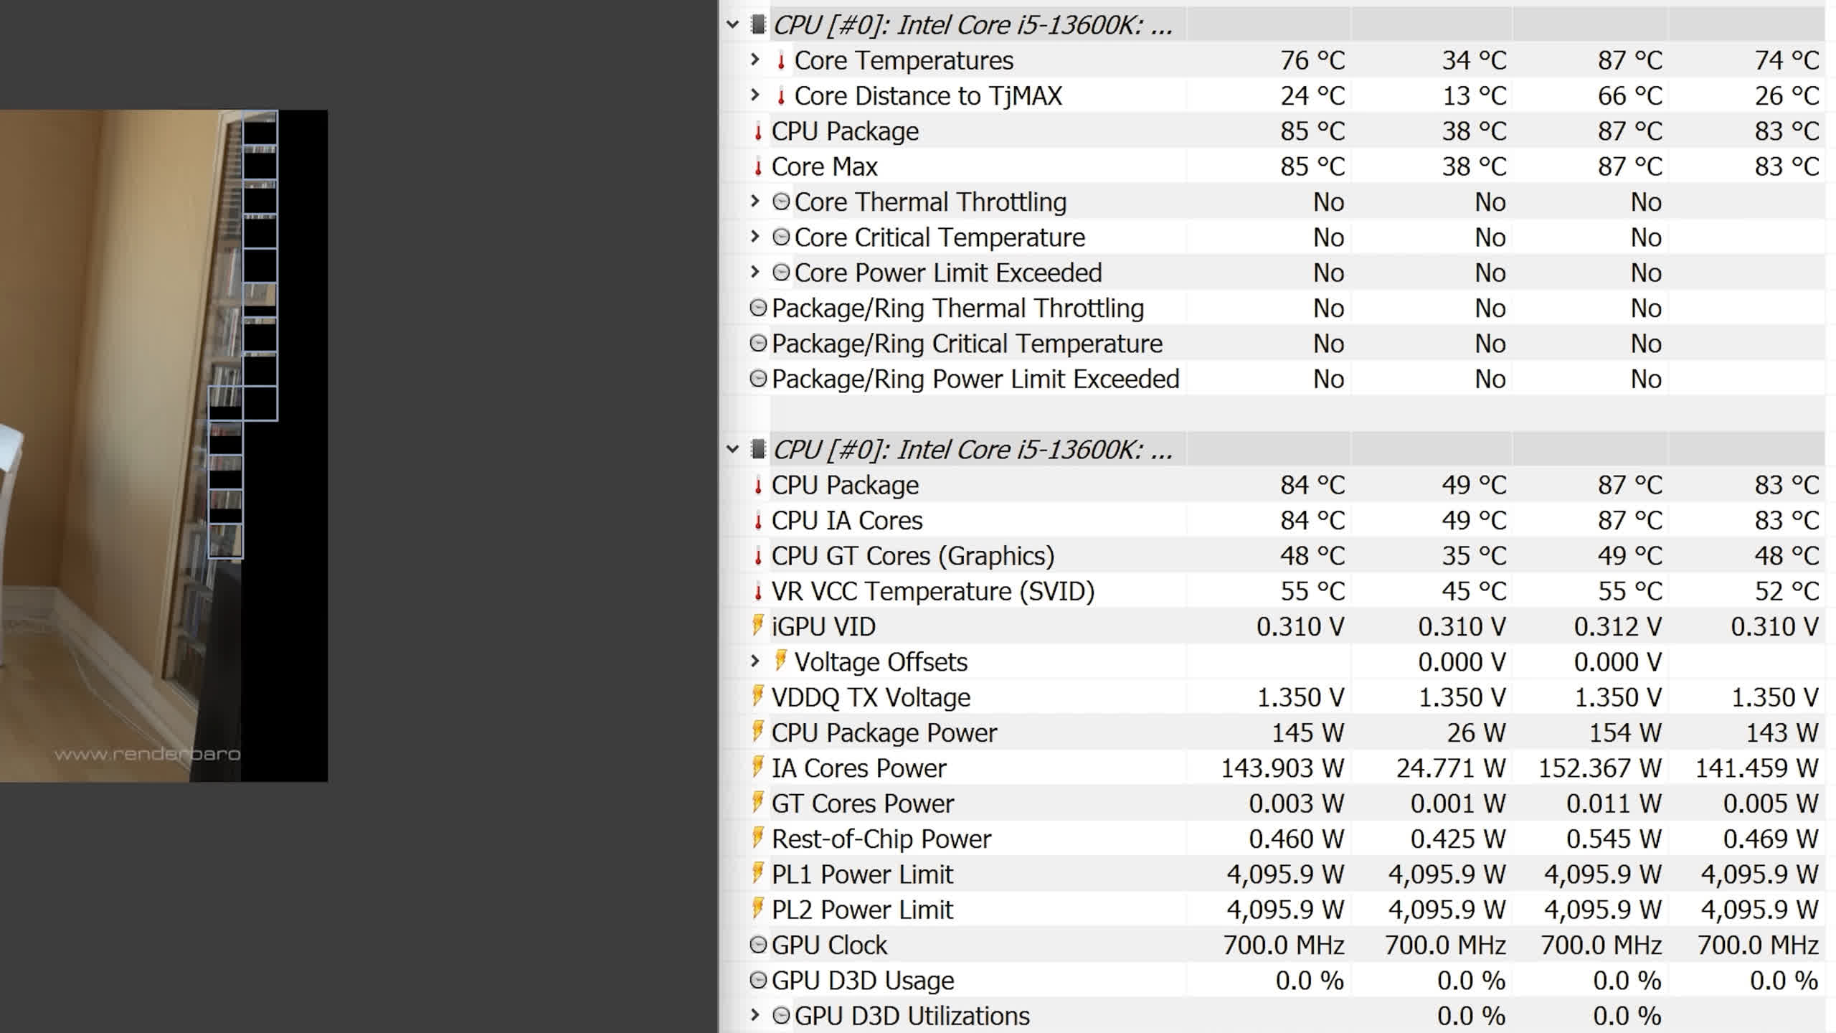Click the lightning icon beside iGPU VID
The height and width of the screenshot is (1033, 1836).
pos(757,625)
